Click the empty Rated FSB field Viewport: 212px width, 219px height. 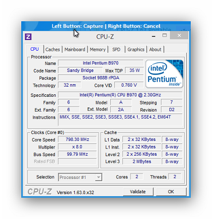pyautogui.click(x=77, y=161)
